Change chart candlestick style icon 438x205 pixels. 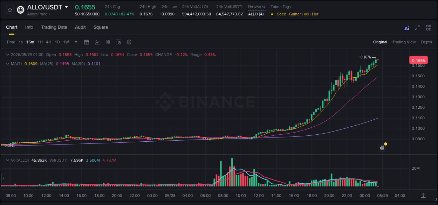pos(108,42)
